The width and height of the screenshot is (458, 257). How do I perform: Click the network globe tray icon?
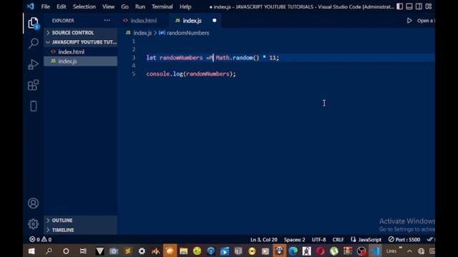(421, 251)
